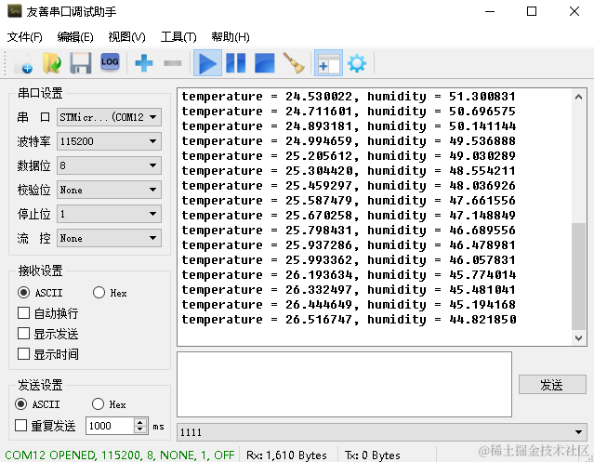Increase repeat interval with up arrow
The width and height of the screenshot is (594, 462).
point(140,422)
